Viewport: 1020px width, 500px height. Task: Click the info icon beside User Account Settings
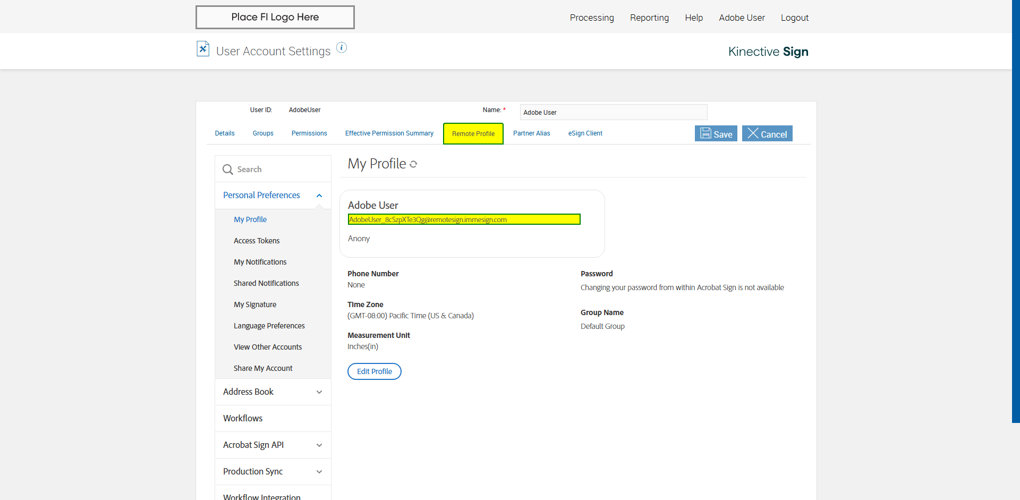[342, 48]
